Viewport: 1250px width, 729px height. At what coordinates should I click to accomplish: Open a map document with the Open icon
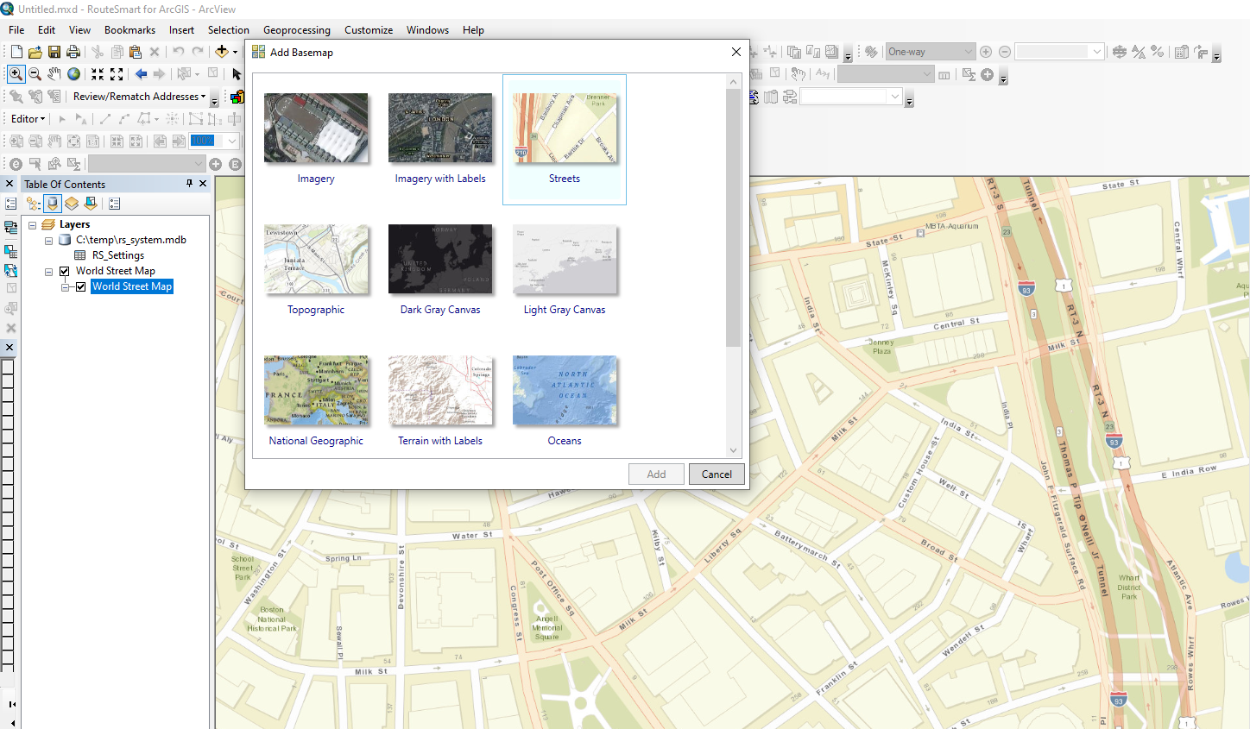click(x=35, y=51)
